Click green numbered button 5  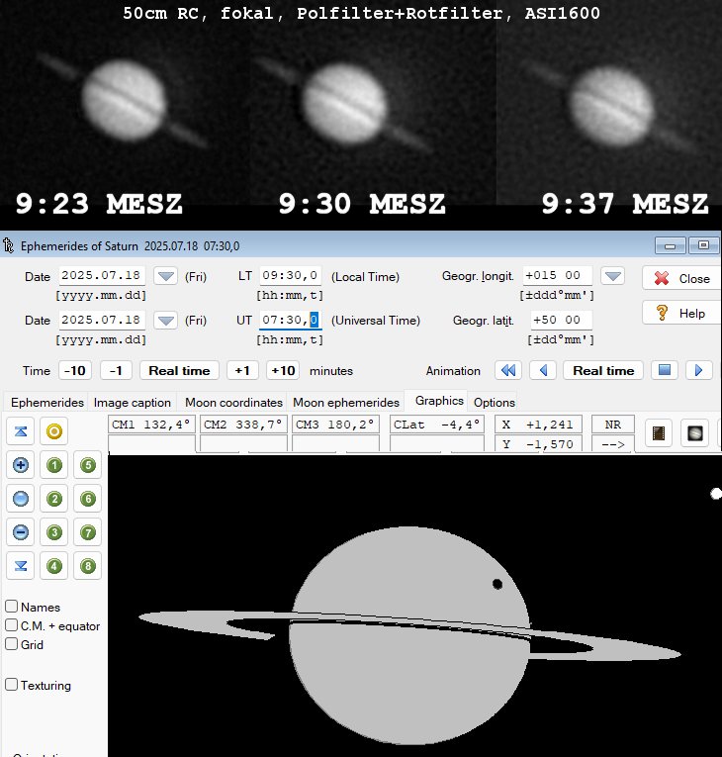point(89,465)
